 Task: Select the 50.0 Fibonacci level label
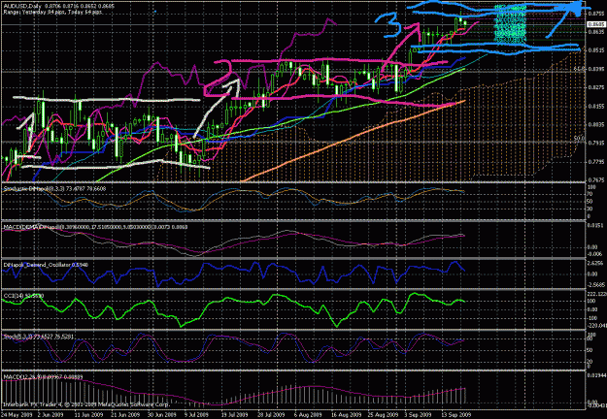(579, 138)
